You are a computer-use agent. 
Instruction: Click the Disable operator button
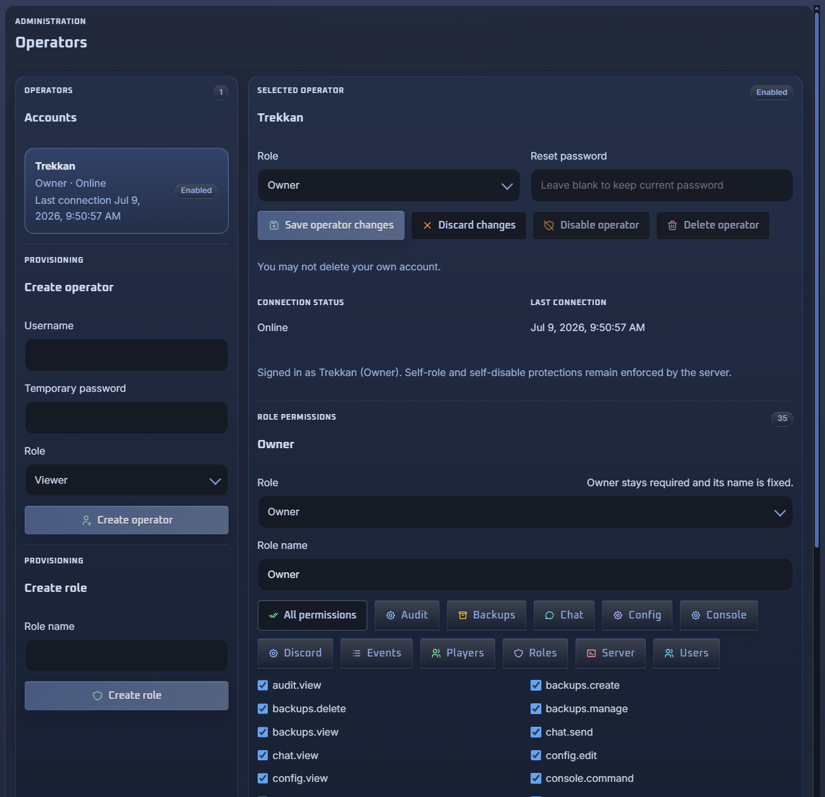591,225
